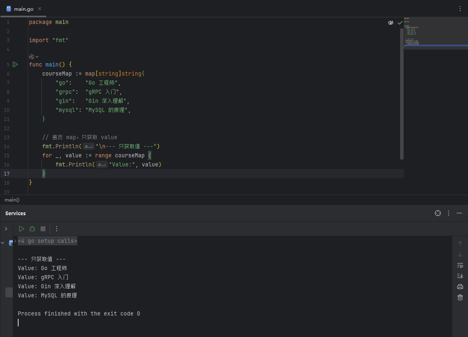This screenshot has width=468, height=337.
Task: Collapse the Go run configuration tree node
Action: pos(3,243)
